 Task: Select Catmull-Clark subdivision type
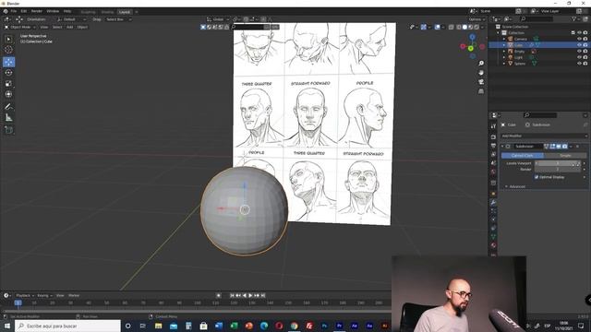(x=523, y=156)
